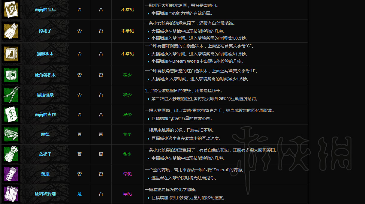Click the 是 value for 涂料稀释剂

coord(80,194)
